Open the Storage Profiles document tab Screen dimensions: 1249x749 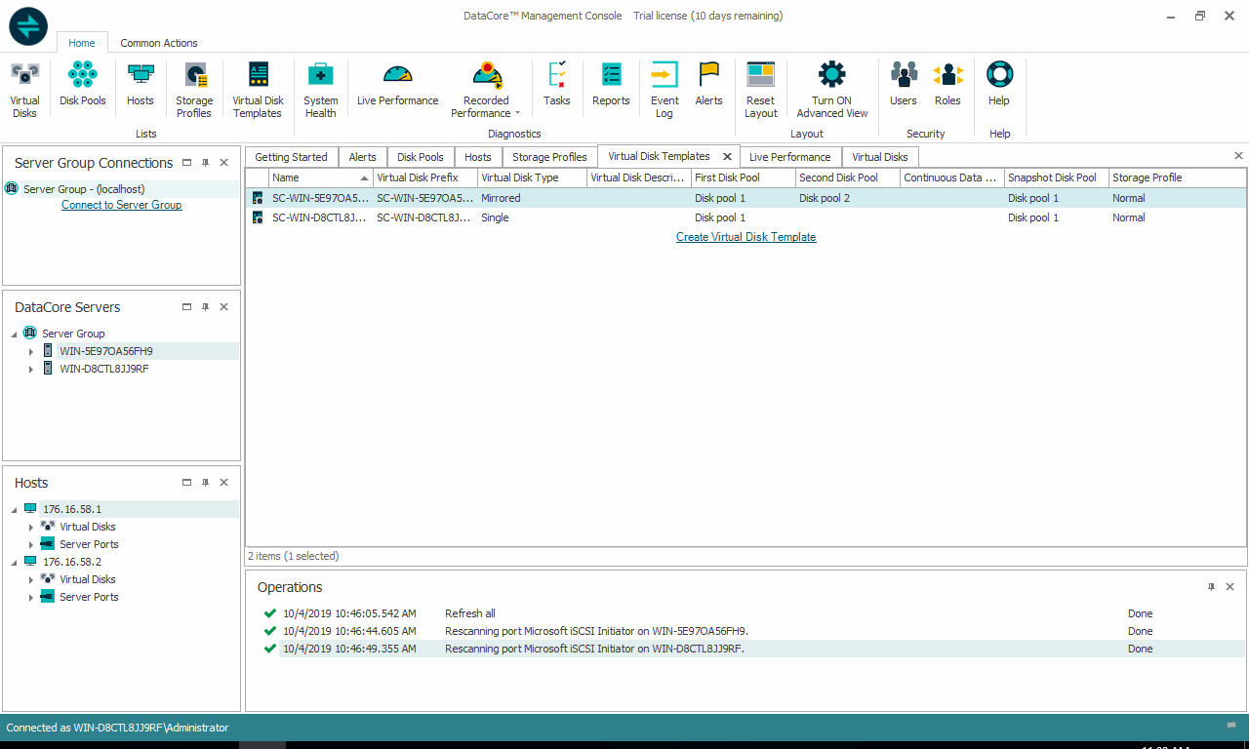[x=550, y=157]
